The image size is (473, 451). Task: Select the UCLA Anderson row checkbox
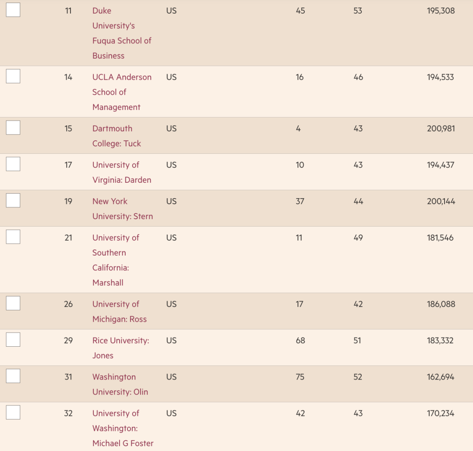13,76
